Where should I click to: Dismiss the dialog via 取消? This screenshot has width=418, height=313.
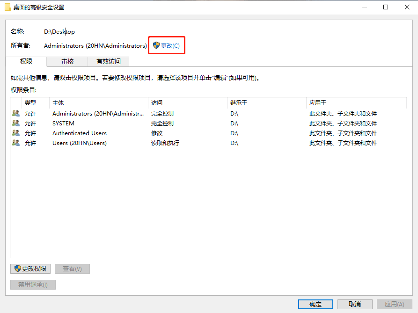click(355, 304)
